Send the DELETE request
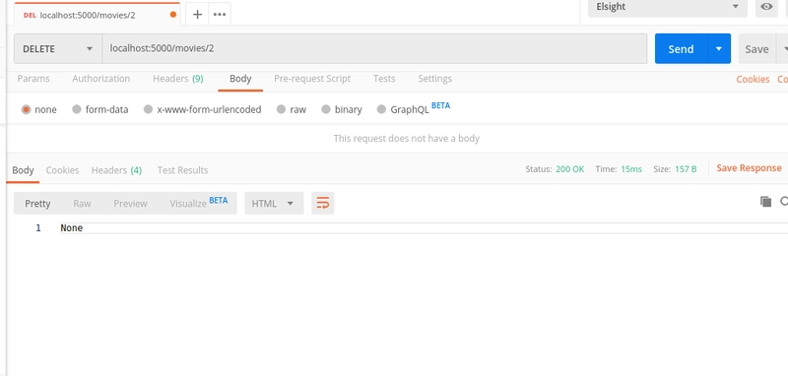788x376 pixels. 681,48
